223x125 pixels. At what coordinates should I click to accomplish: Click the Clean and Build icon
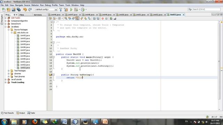click(x=66, y=9)
